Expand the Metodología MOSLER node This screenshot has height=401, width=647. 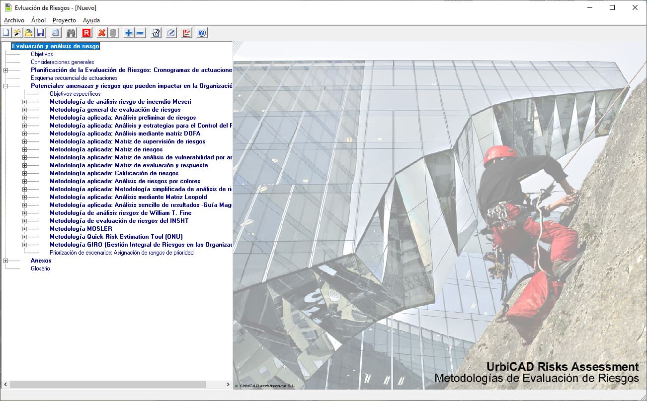coord(24,229)
